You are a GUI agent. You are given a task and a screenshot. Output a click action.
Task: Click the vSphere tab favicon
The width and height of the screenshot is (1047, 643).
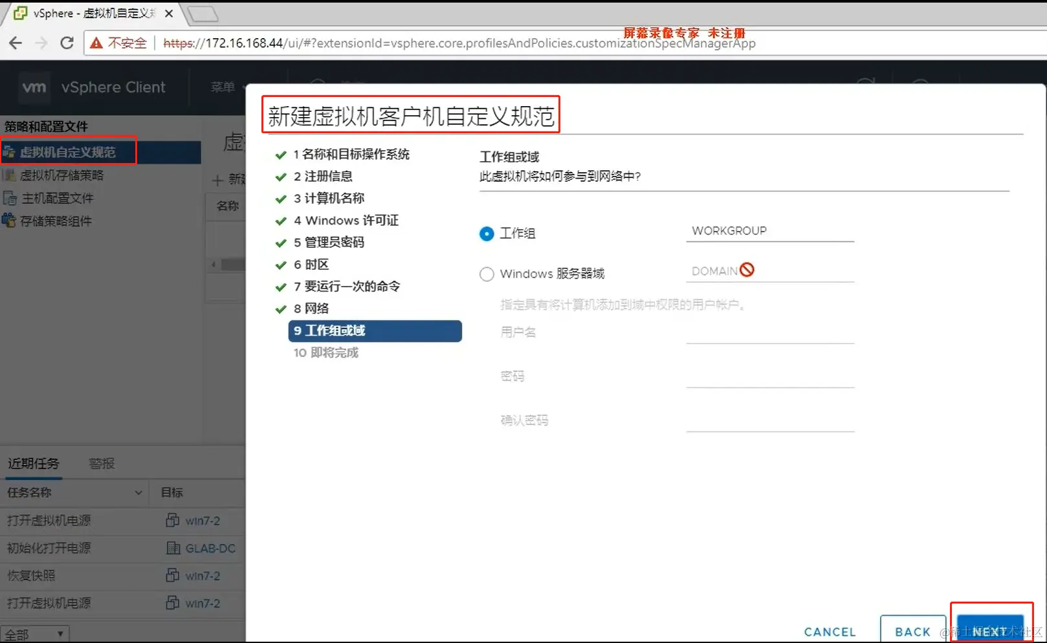(20, 13)
